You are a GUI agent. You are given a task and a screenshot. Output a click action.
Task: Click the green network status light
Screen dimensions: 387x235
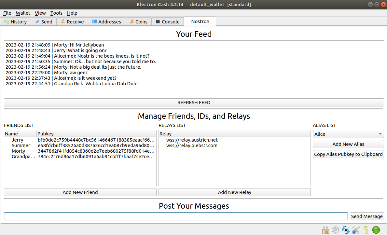(376, 230)
